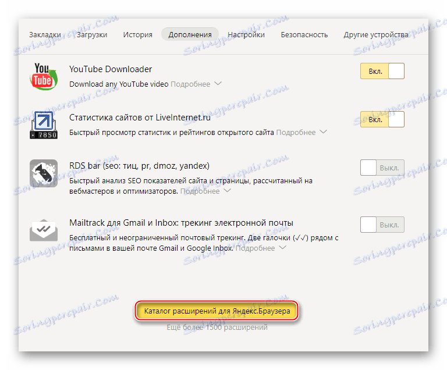The height and width of the screenshot is (370, 447).
Task: Expand details chevron for YouTube Downloader
Action: tap(218, 84)
